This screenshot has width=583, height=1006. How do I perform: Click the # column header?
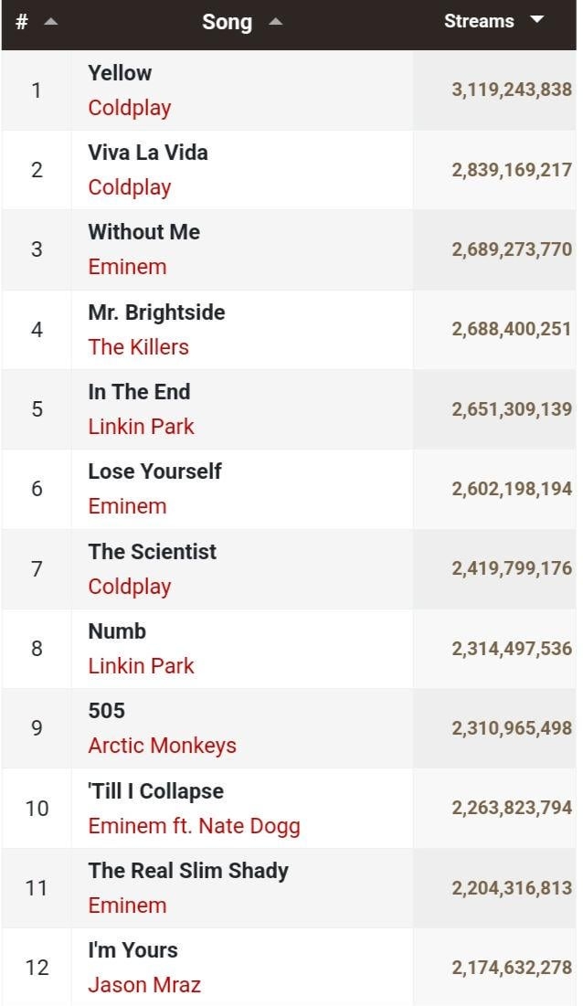click(x=22, y=22)
